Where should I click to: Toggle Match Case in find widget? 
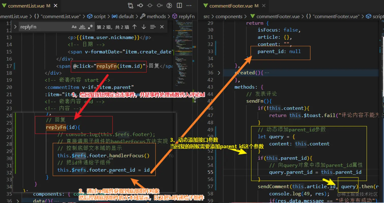pyautogui.click(x=74, y=27)
